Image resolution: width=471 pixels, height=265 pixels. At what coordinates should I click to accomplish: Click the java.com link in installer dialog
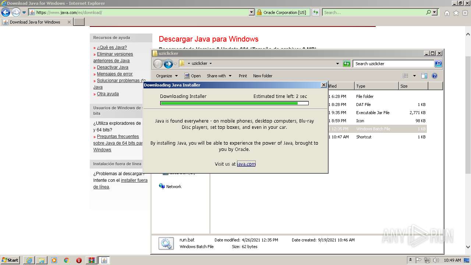pos(246,164)
